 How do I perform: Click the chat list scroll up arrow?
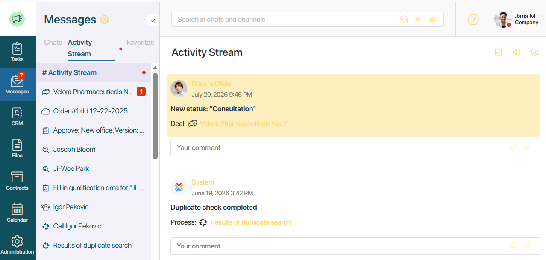pyautogui.click(x=155, y=68)
